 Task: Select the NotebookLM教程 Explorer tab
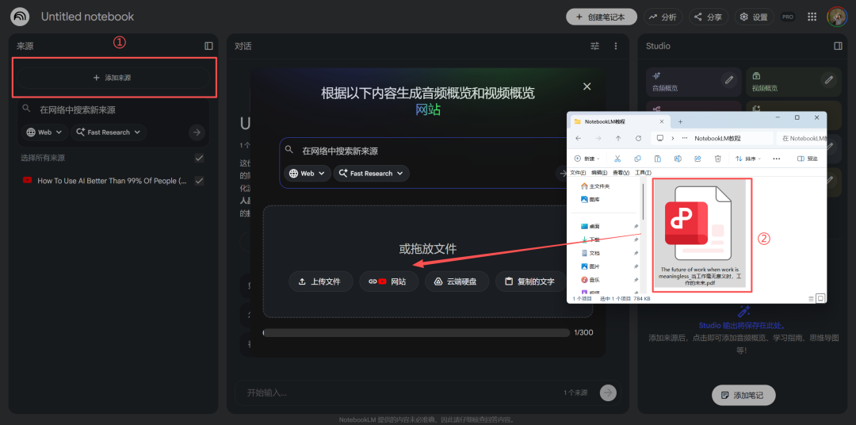[618, 121]
